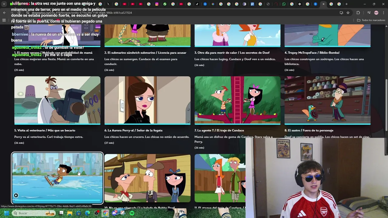
Task: Open episode 10 thumbnail with cowboy-hat Ferb
Action: point(147,178)
